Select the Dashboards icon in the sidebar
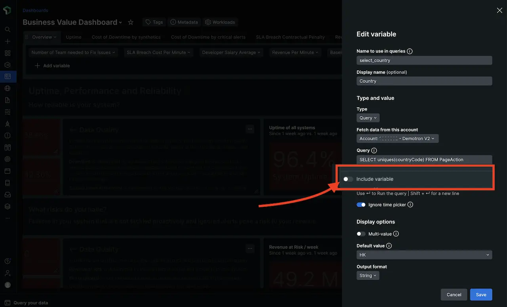 [x=7, y=76]
